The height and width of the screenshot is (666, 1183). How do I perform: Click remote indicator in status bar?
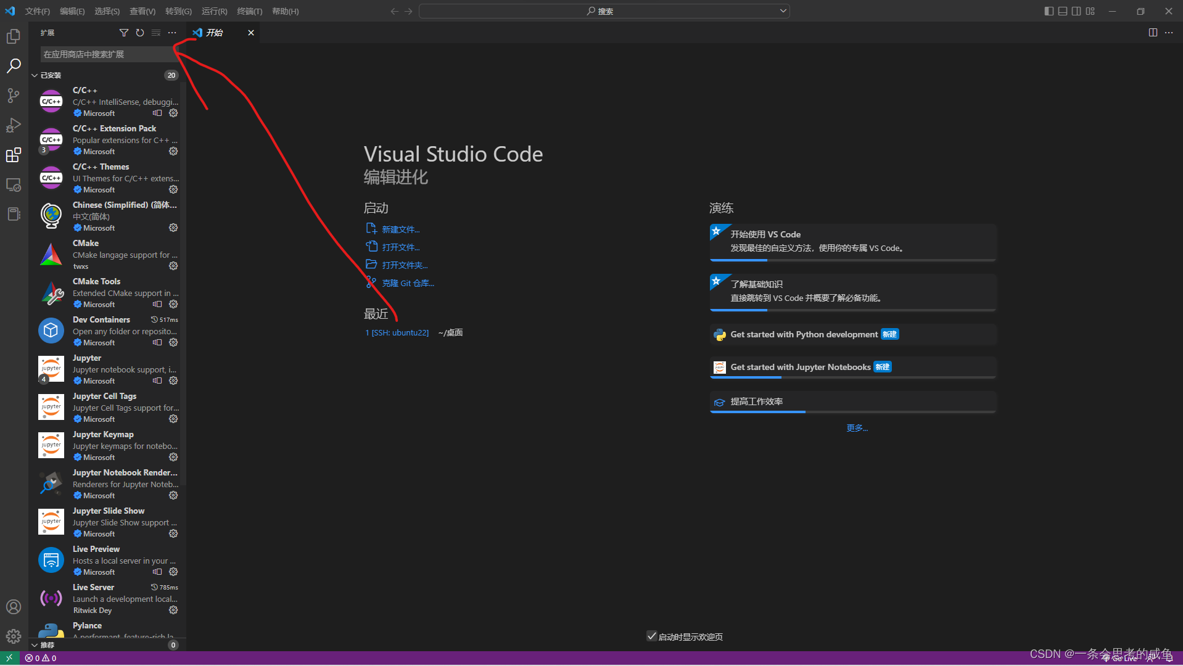[9, 658]
